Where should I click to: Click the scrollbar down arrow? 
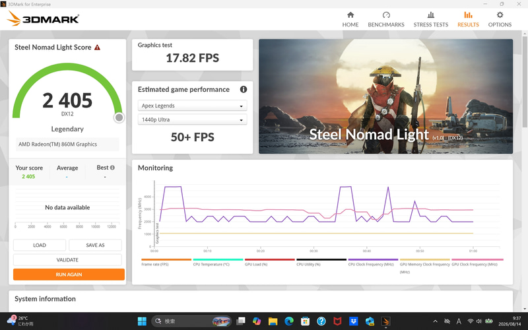coord(525,308)
